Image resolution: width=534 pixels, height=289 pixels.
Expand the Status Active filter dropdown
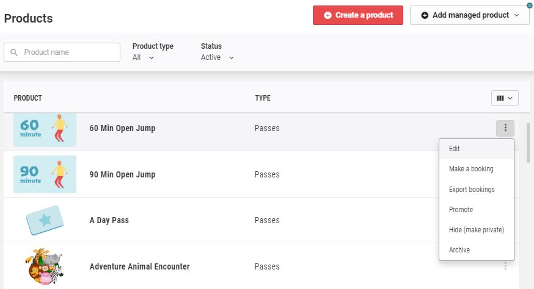218,57
